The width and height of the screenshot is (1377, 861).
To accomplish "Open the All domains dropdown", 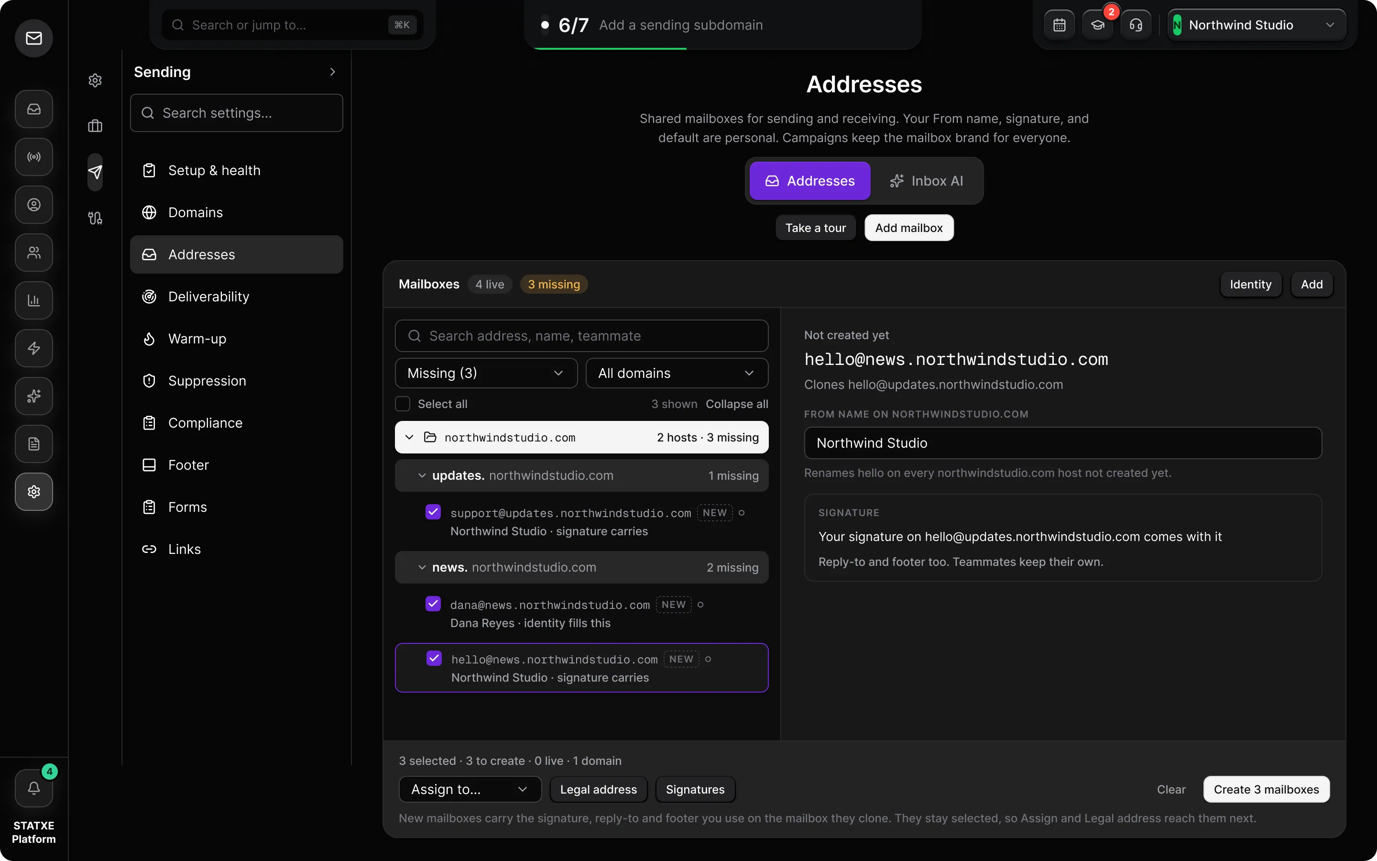I will tap(677, 373).
